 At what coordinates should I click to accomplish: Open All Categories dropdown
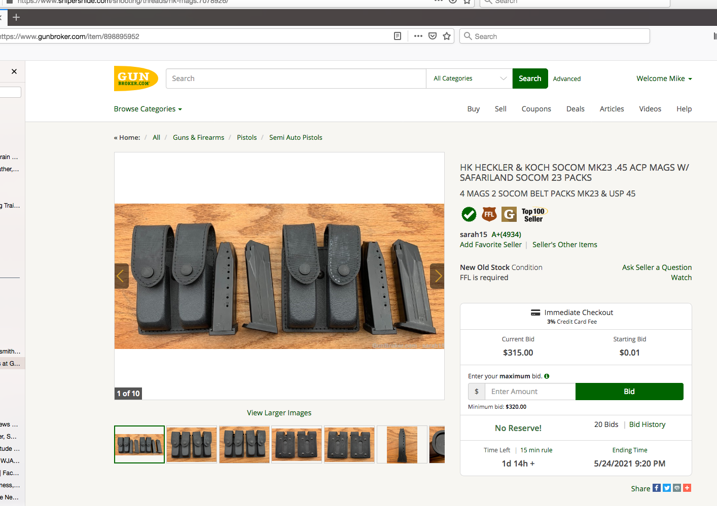tap(470, 79)
